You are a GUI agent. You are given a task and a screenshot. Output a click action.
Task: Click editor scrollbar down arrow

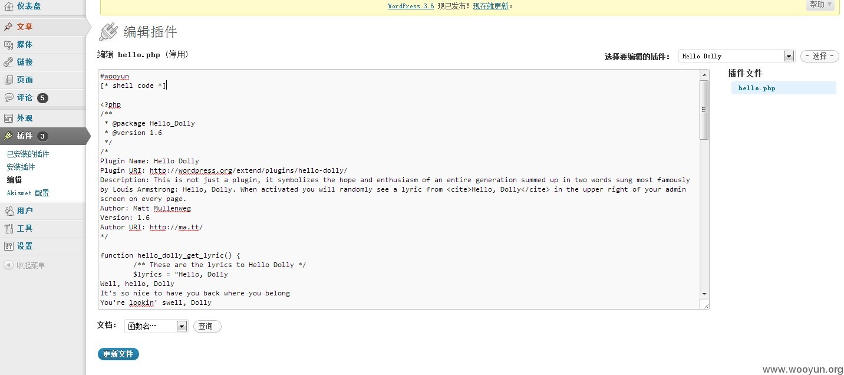click(x=704, y=294)
